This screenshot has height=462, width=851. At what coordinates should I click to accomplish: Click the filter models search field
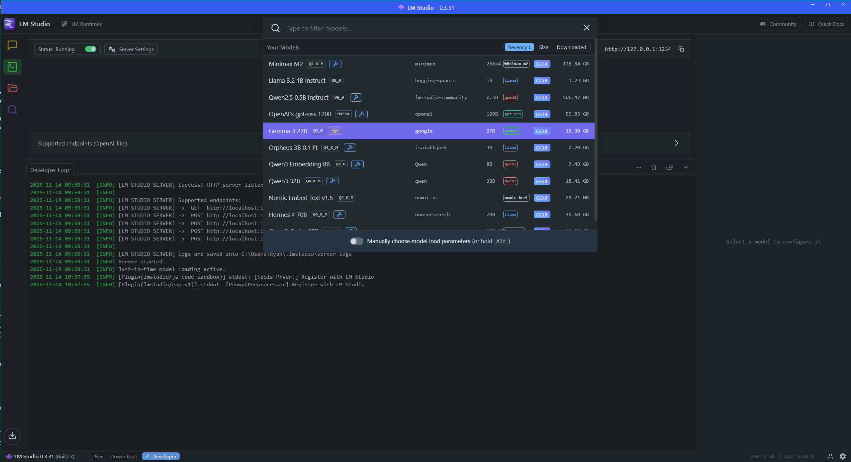click(x=428, y=28)
